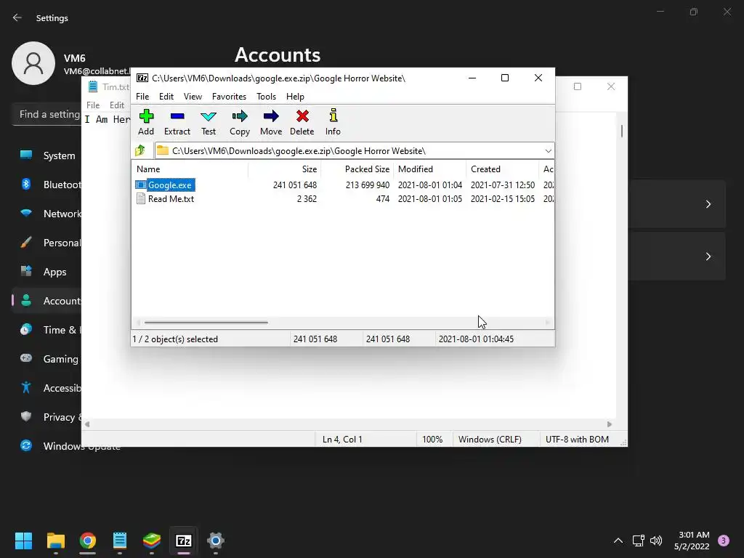Image resolution: width=744 pixels, height=558 pixels.
Task: Select the Google.exe file icon
Action: [x=141, y=185]
